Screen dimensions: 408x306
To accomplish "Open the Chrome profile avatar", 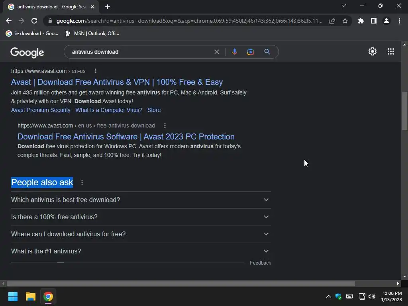I will pos(386,21).
